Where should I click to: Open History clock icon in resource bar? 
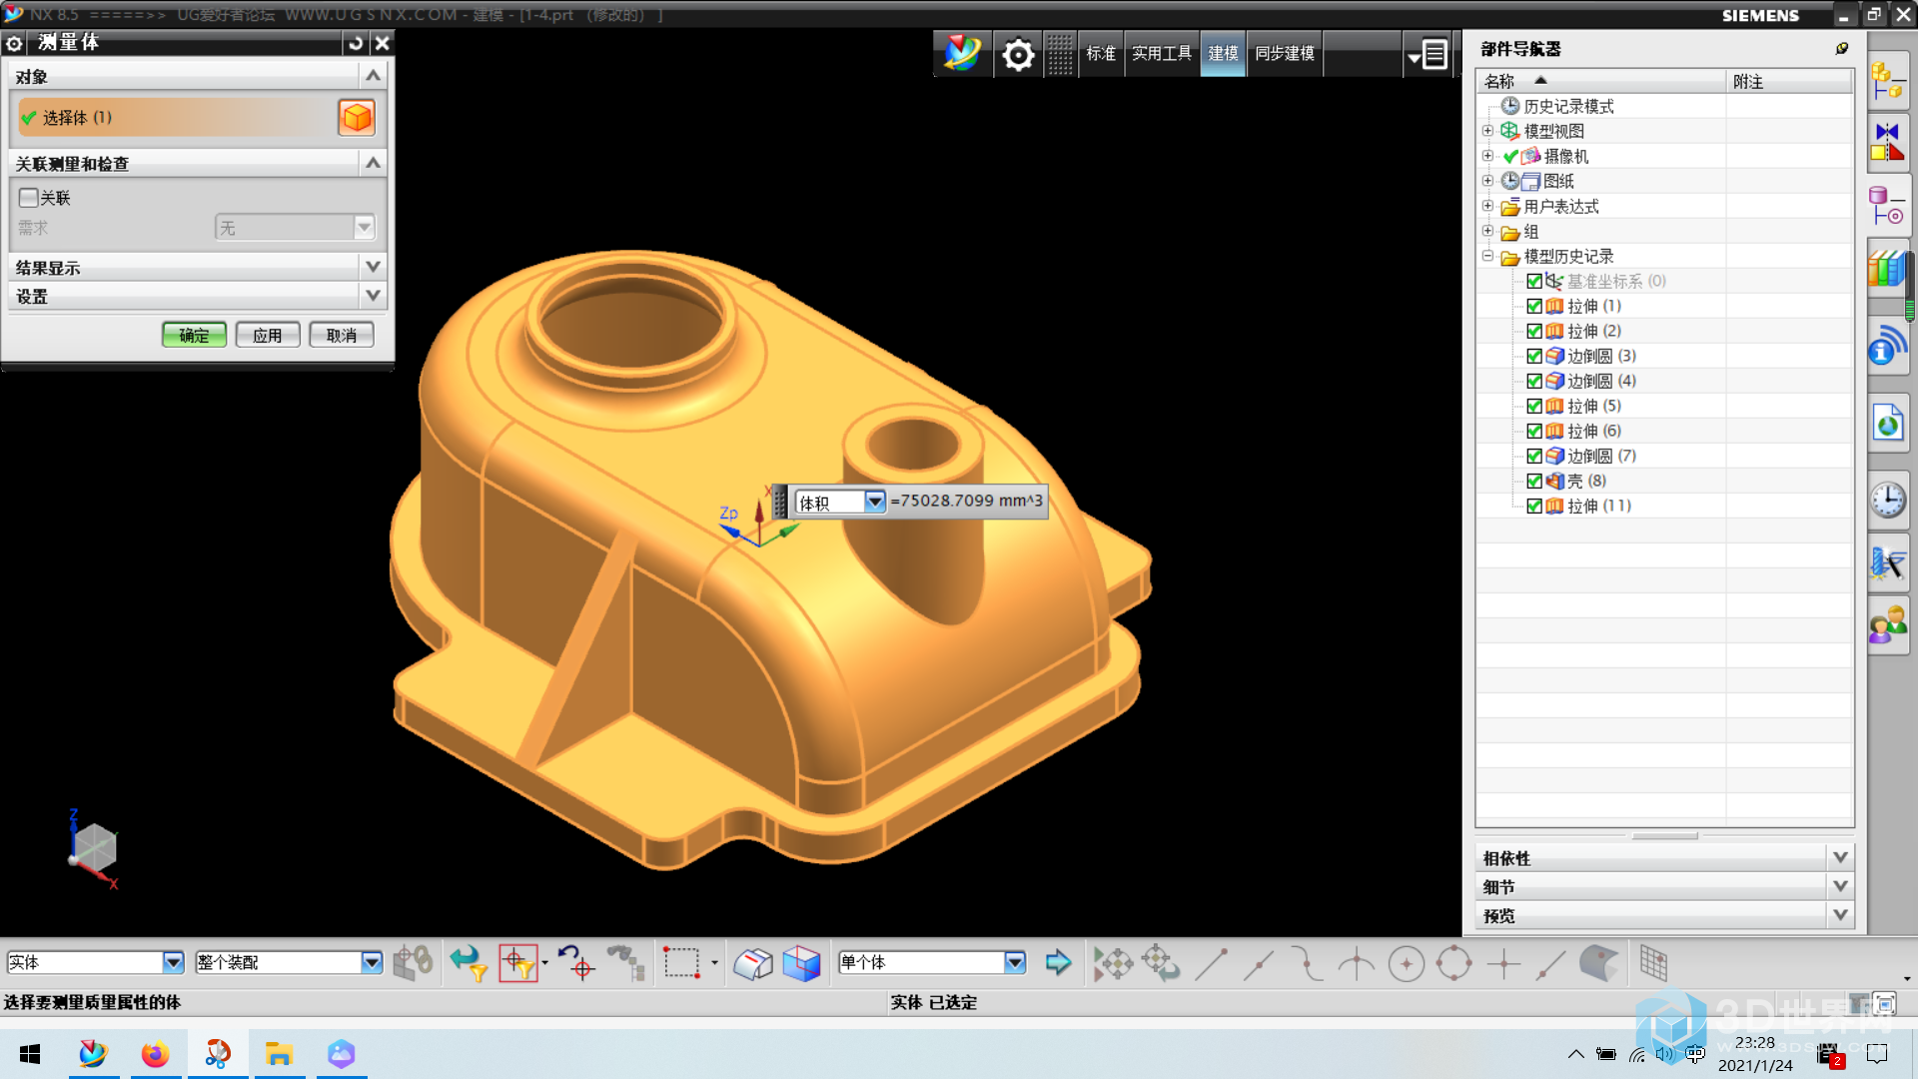pos(1887,500)
